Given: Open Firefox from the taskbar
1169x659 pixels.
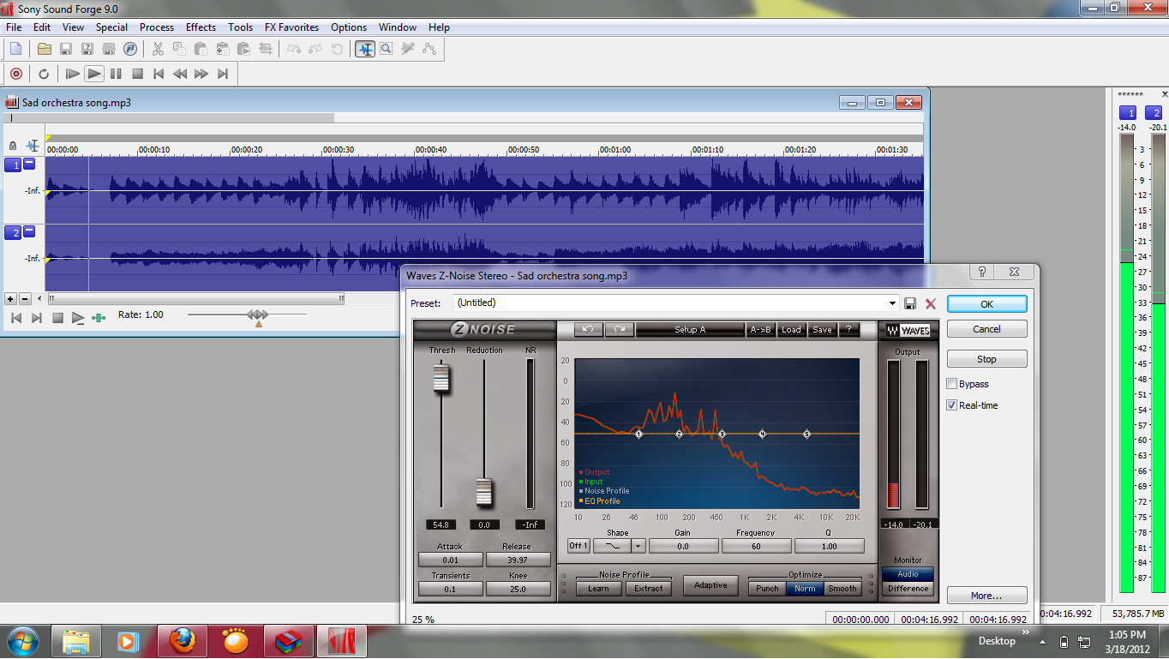Looking at the screenshot, I should click(x=182, y=641).
